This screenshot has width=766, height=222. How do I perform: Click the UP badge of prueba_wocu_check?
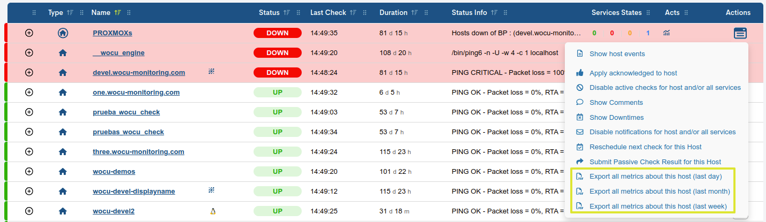[278, 112]
